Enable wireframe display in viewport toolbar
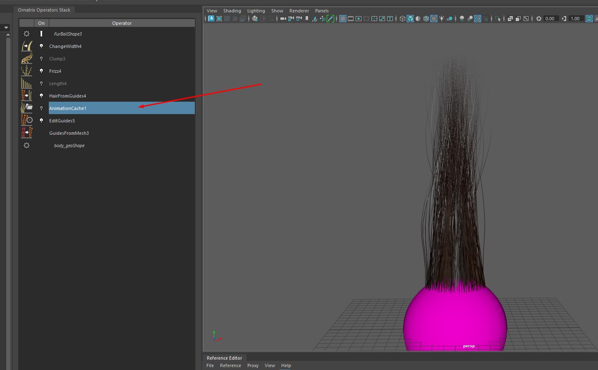 (402, 19)
